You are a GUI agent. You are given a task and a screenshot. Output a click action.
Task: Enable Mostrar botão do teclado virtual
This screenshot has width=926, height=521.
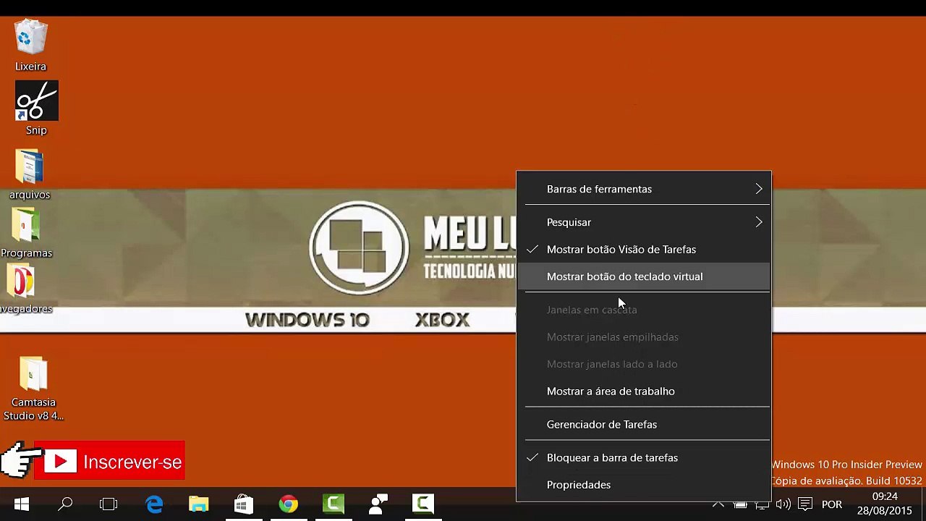[644, 276]
